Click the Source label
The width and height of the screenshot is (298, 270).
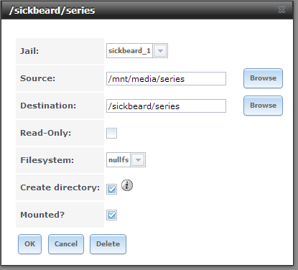tap(37, 78)
